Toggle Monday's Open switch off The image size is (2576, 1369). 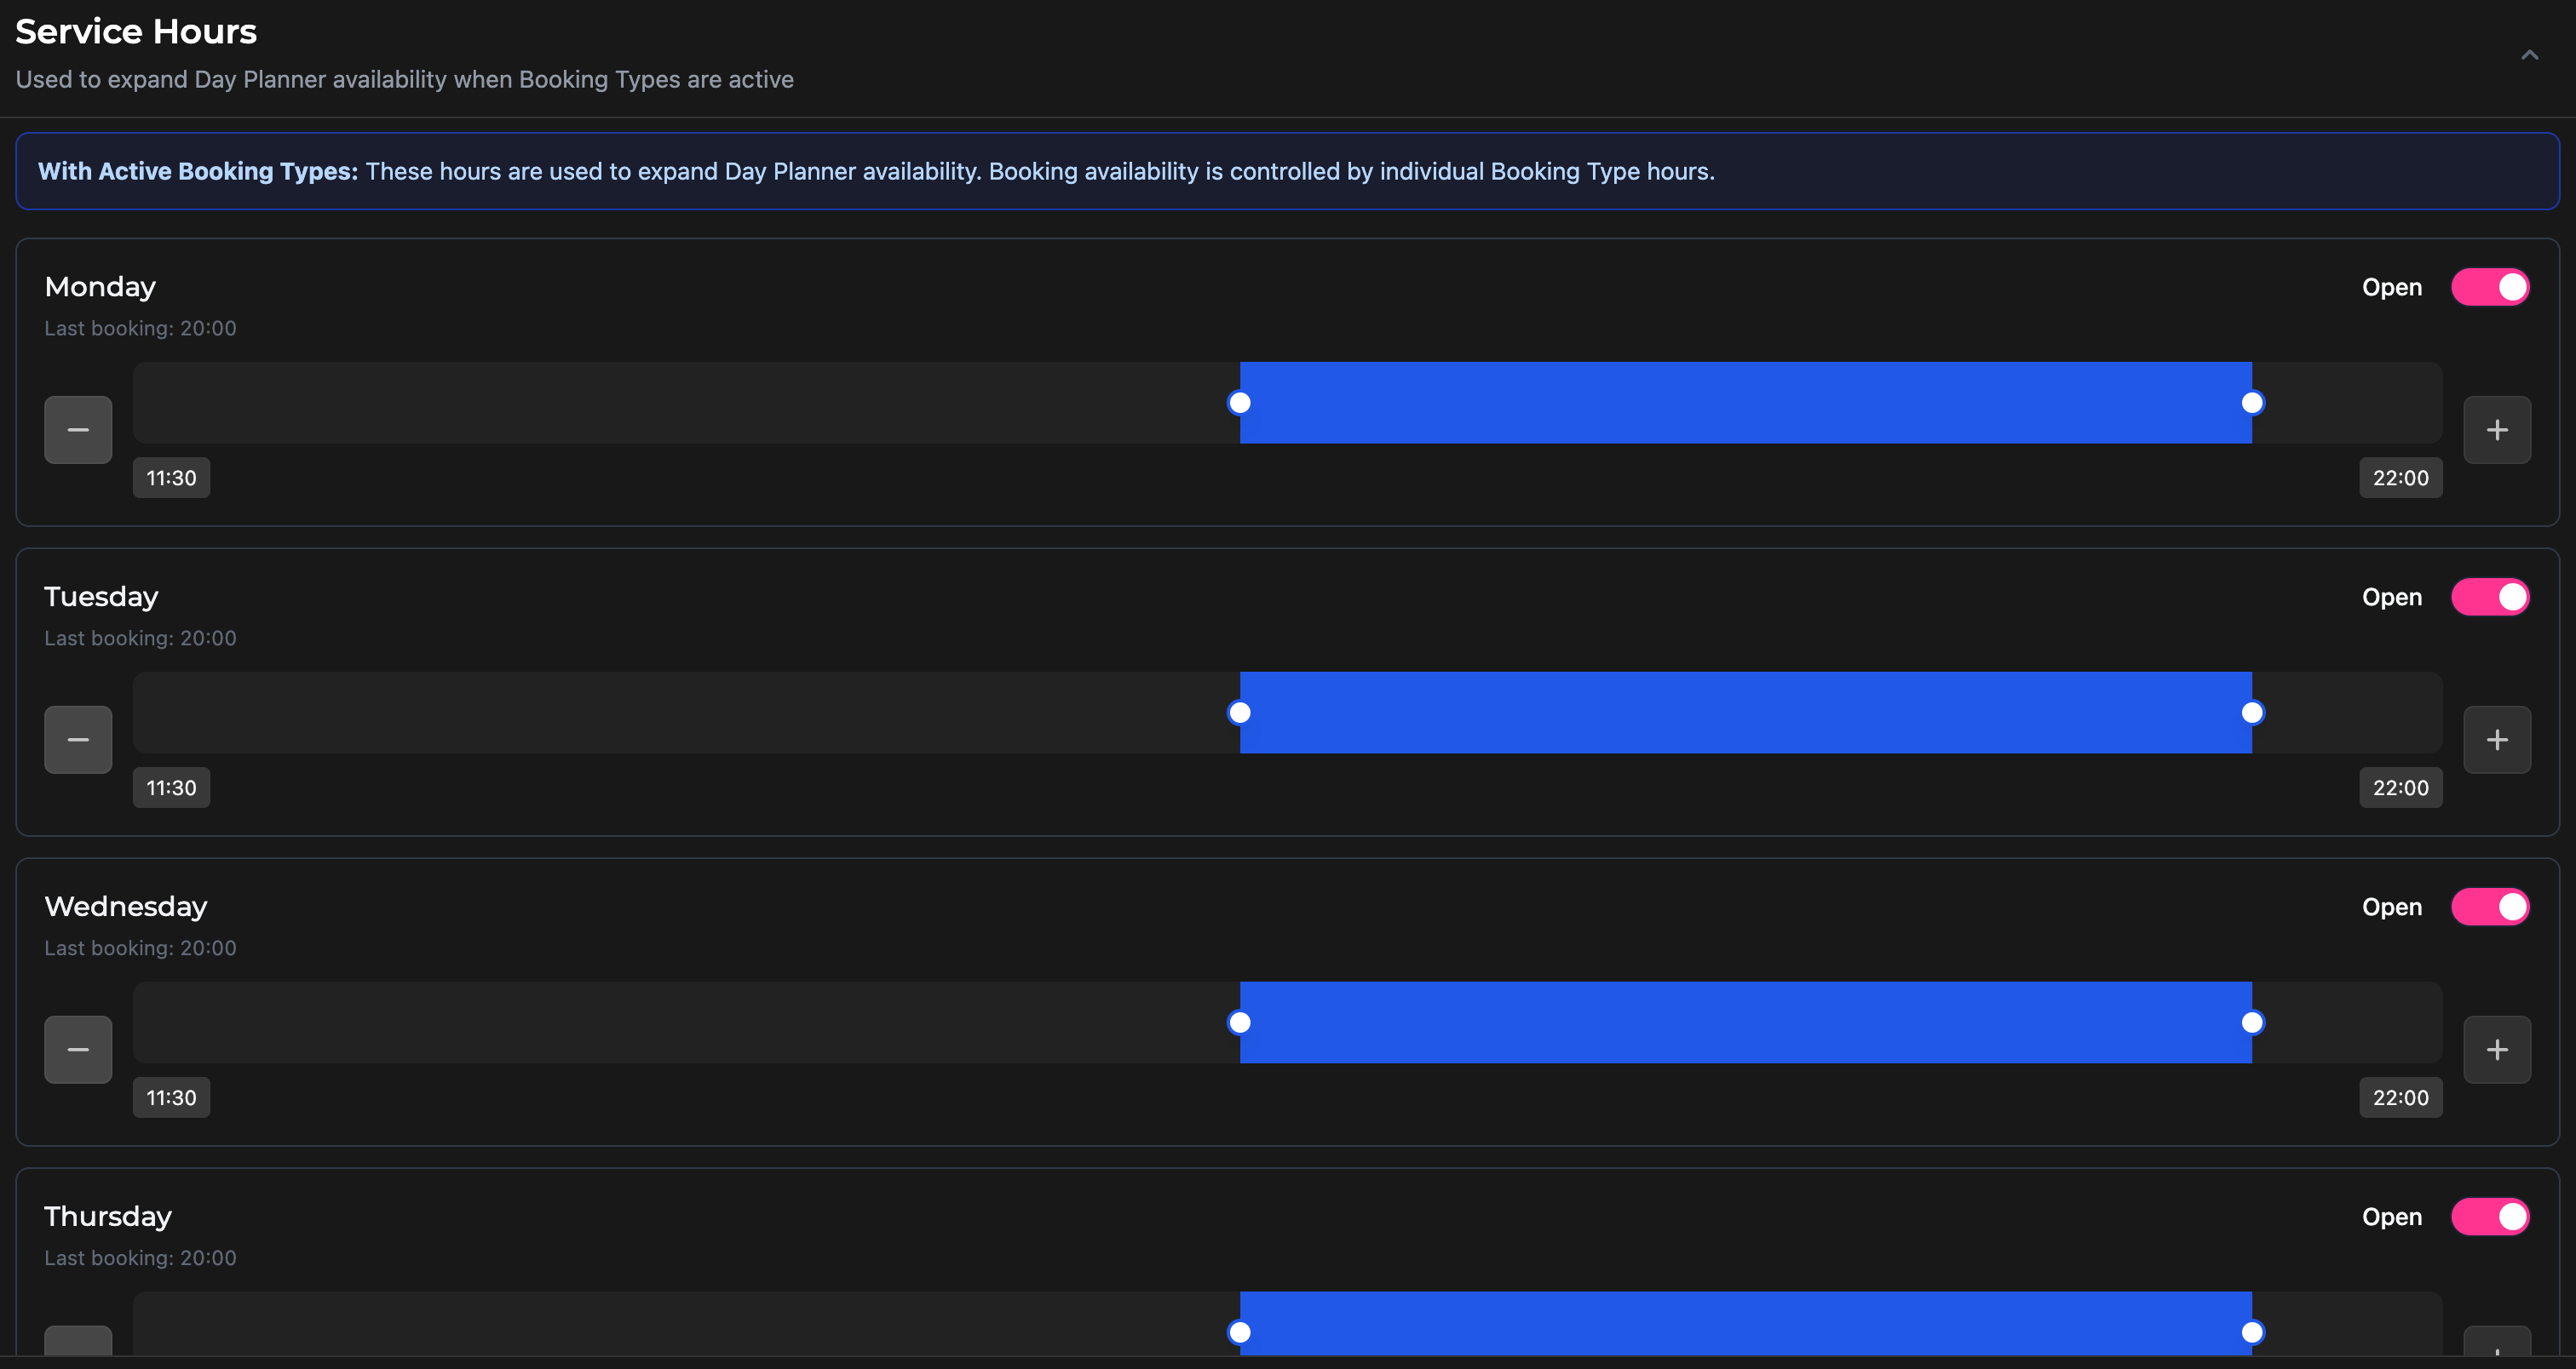point(2490,288)
